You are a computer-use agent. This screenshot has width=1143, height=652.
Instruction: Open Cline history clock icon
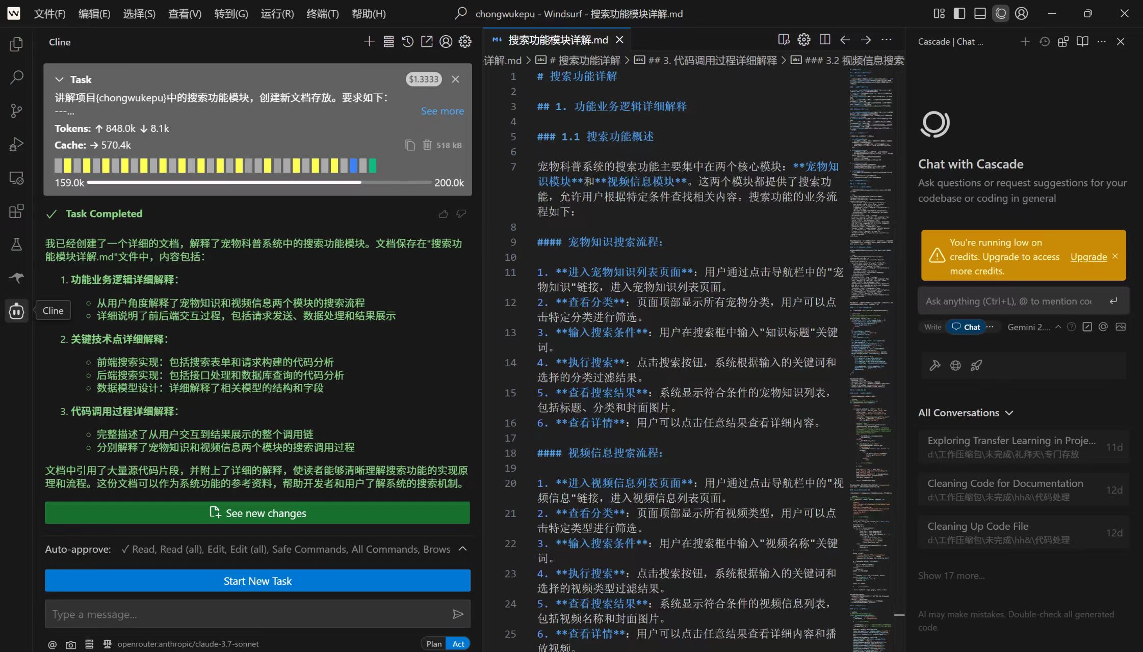pyautogui.click(x=407, y=42)
